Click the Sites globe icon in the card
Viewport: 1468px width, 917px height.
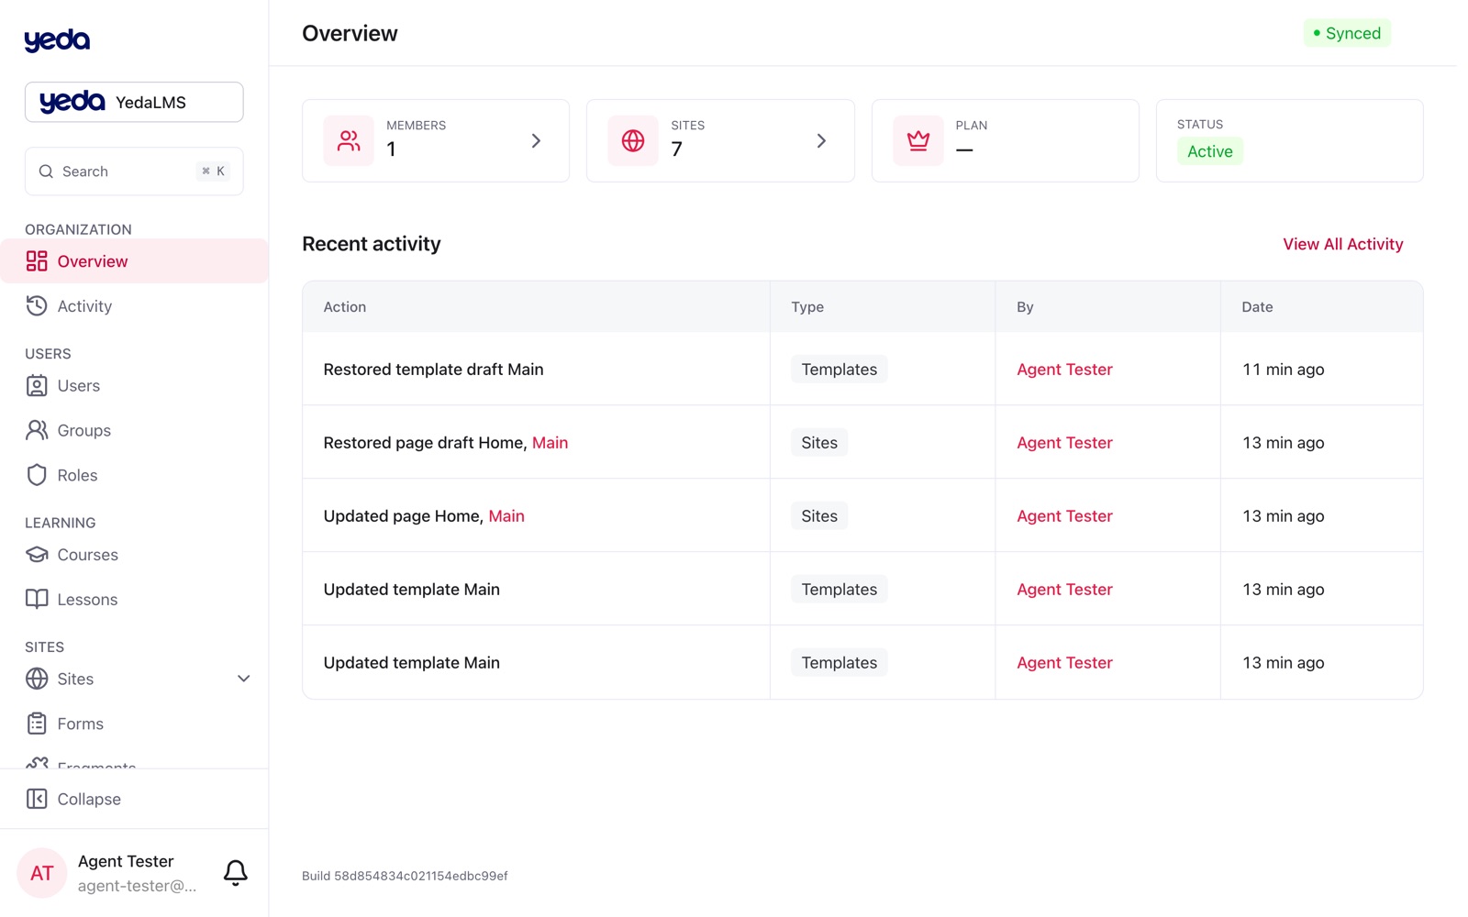(x=633, y=140)
